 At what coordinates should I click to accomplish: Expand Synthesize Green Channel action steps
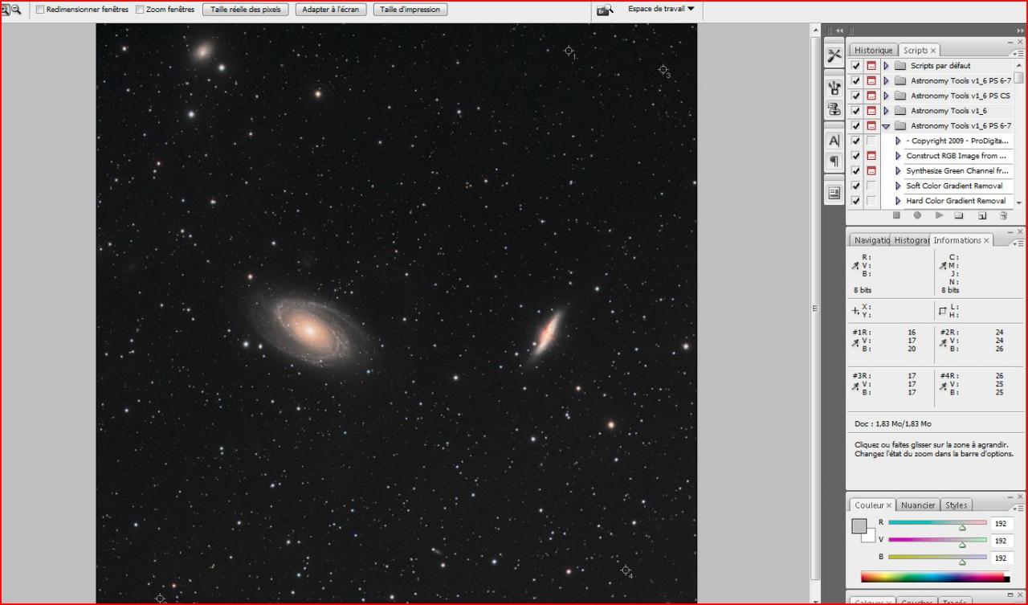click(898, 171)
